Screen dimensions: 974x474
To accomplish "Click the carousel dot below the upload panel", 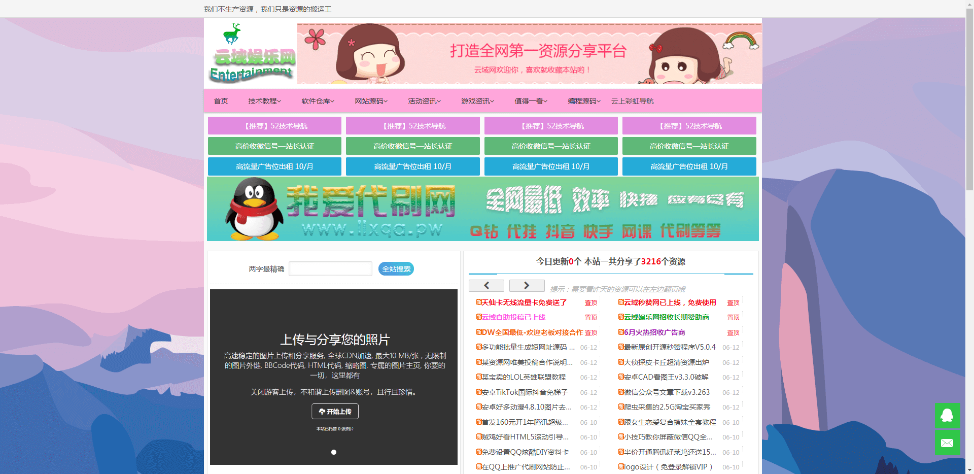I will coord(334,452).
